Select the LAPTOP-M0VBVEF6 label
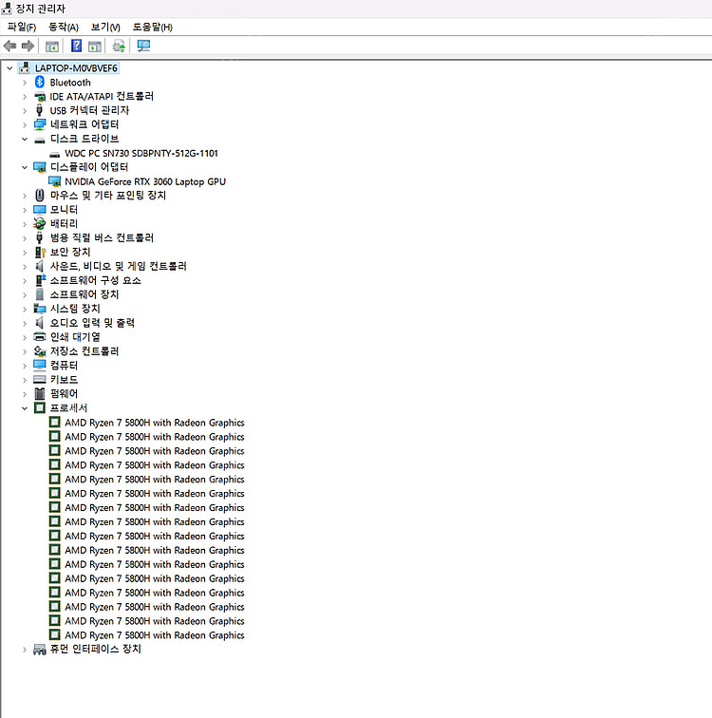The image size is (712, 718). [x=76, y=68]
